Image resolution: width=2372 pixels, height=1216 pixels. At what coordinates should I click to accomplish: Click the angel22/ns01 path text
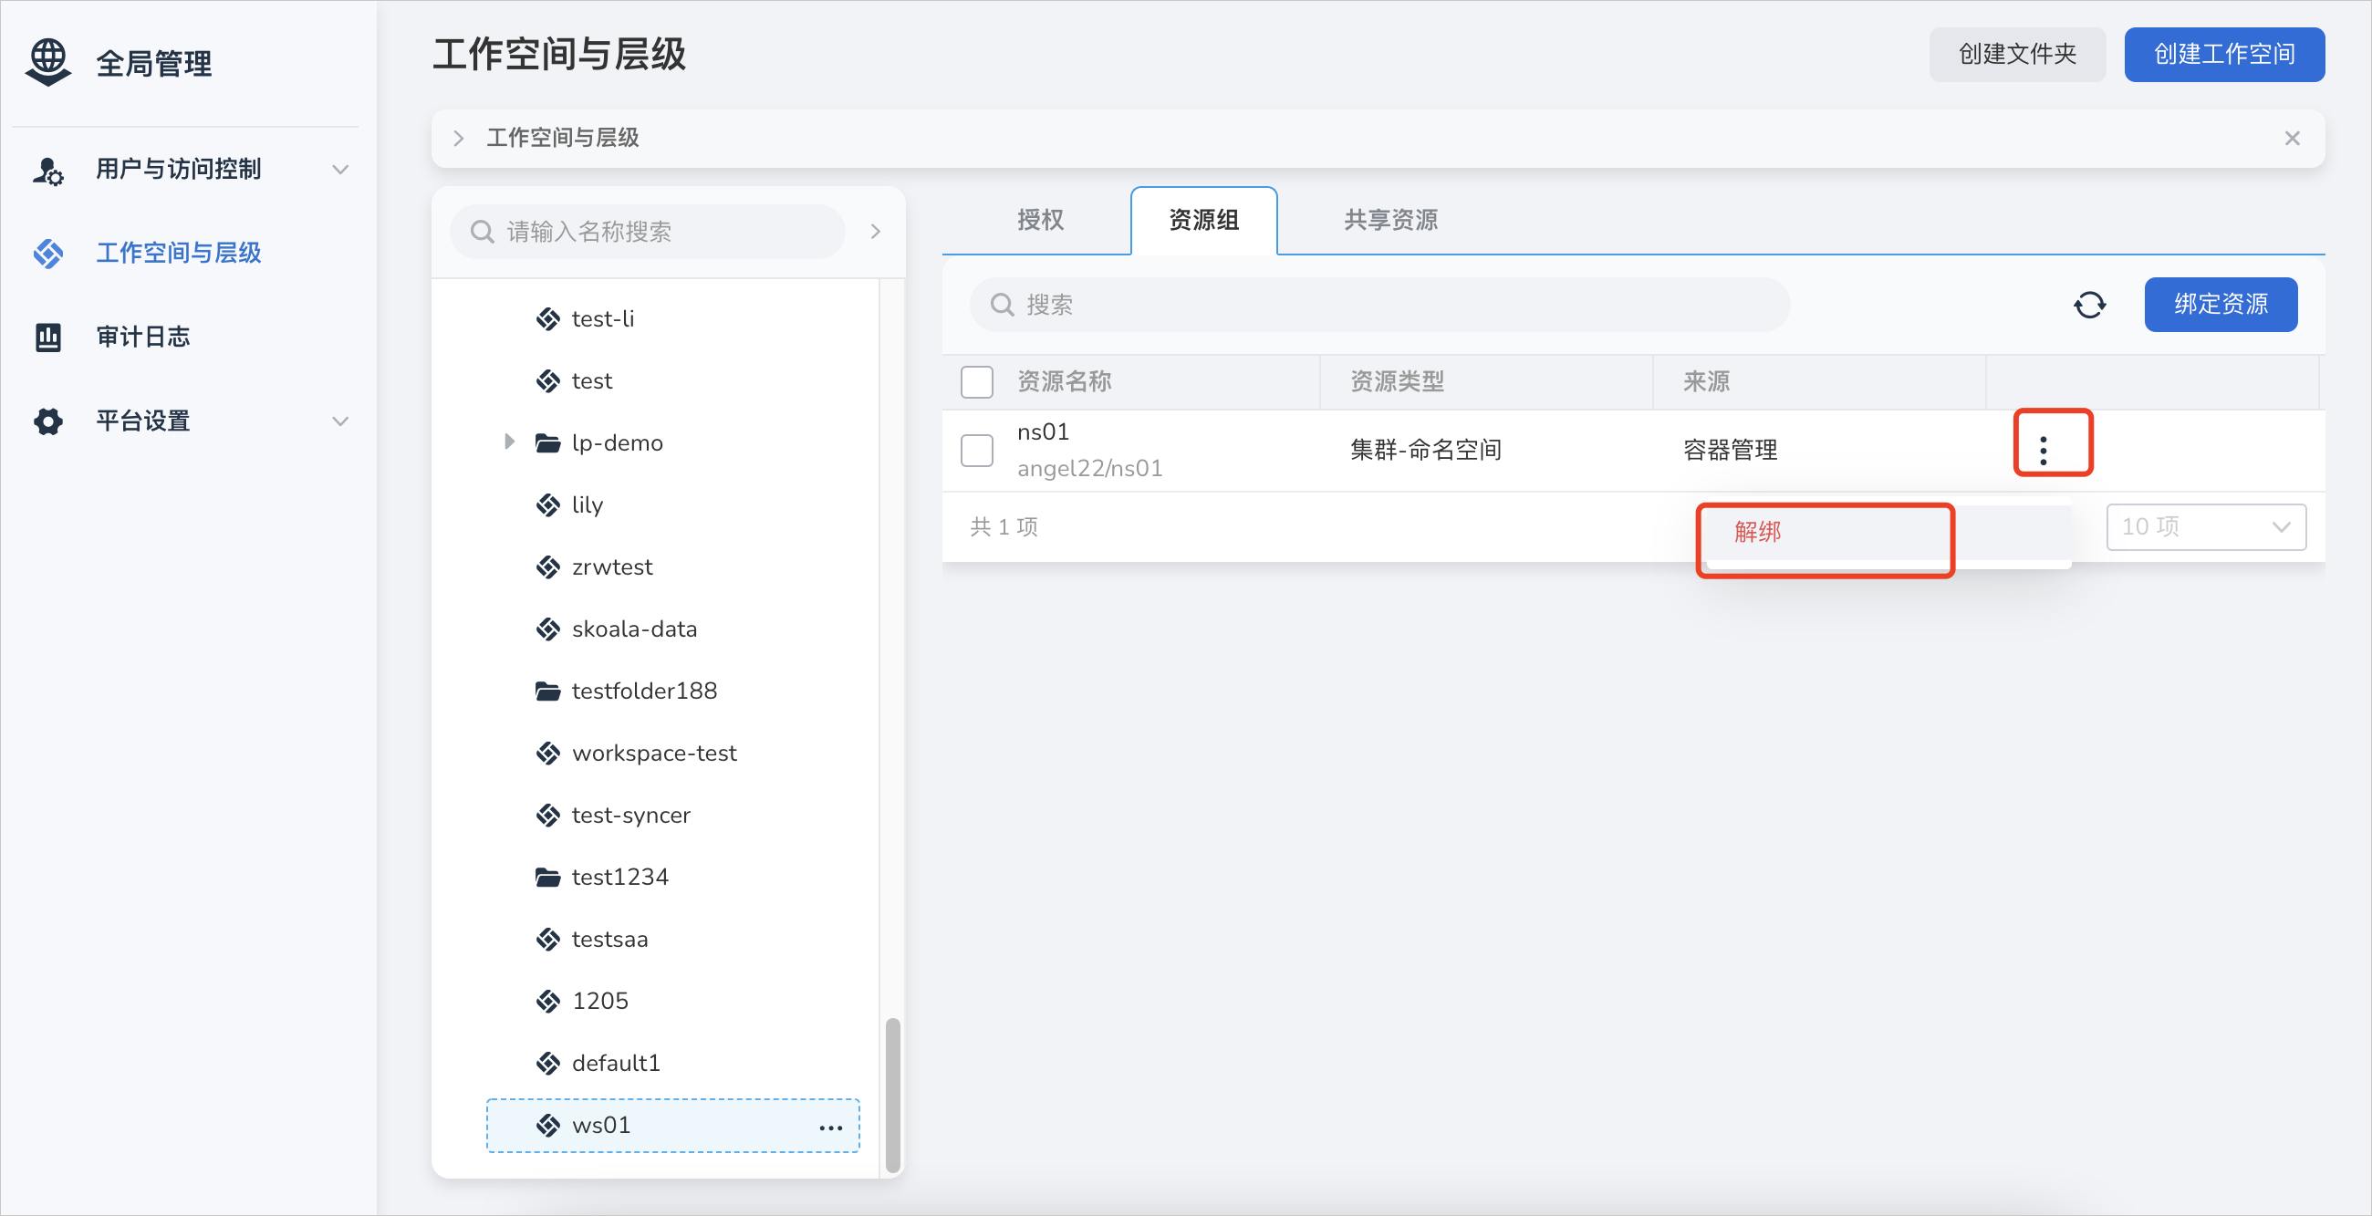click(x=1089, y=469)
